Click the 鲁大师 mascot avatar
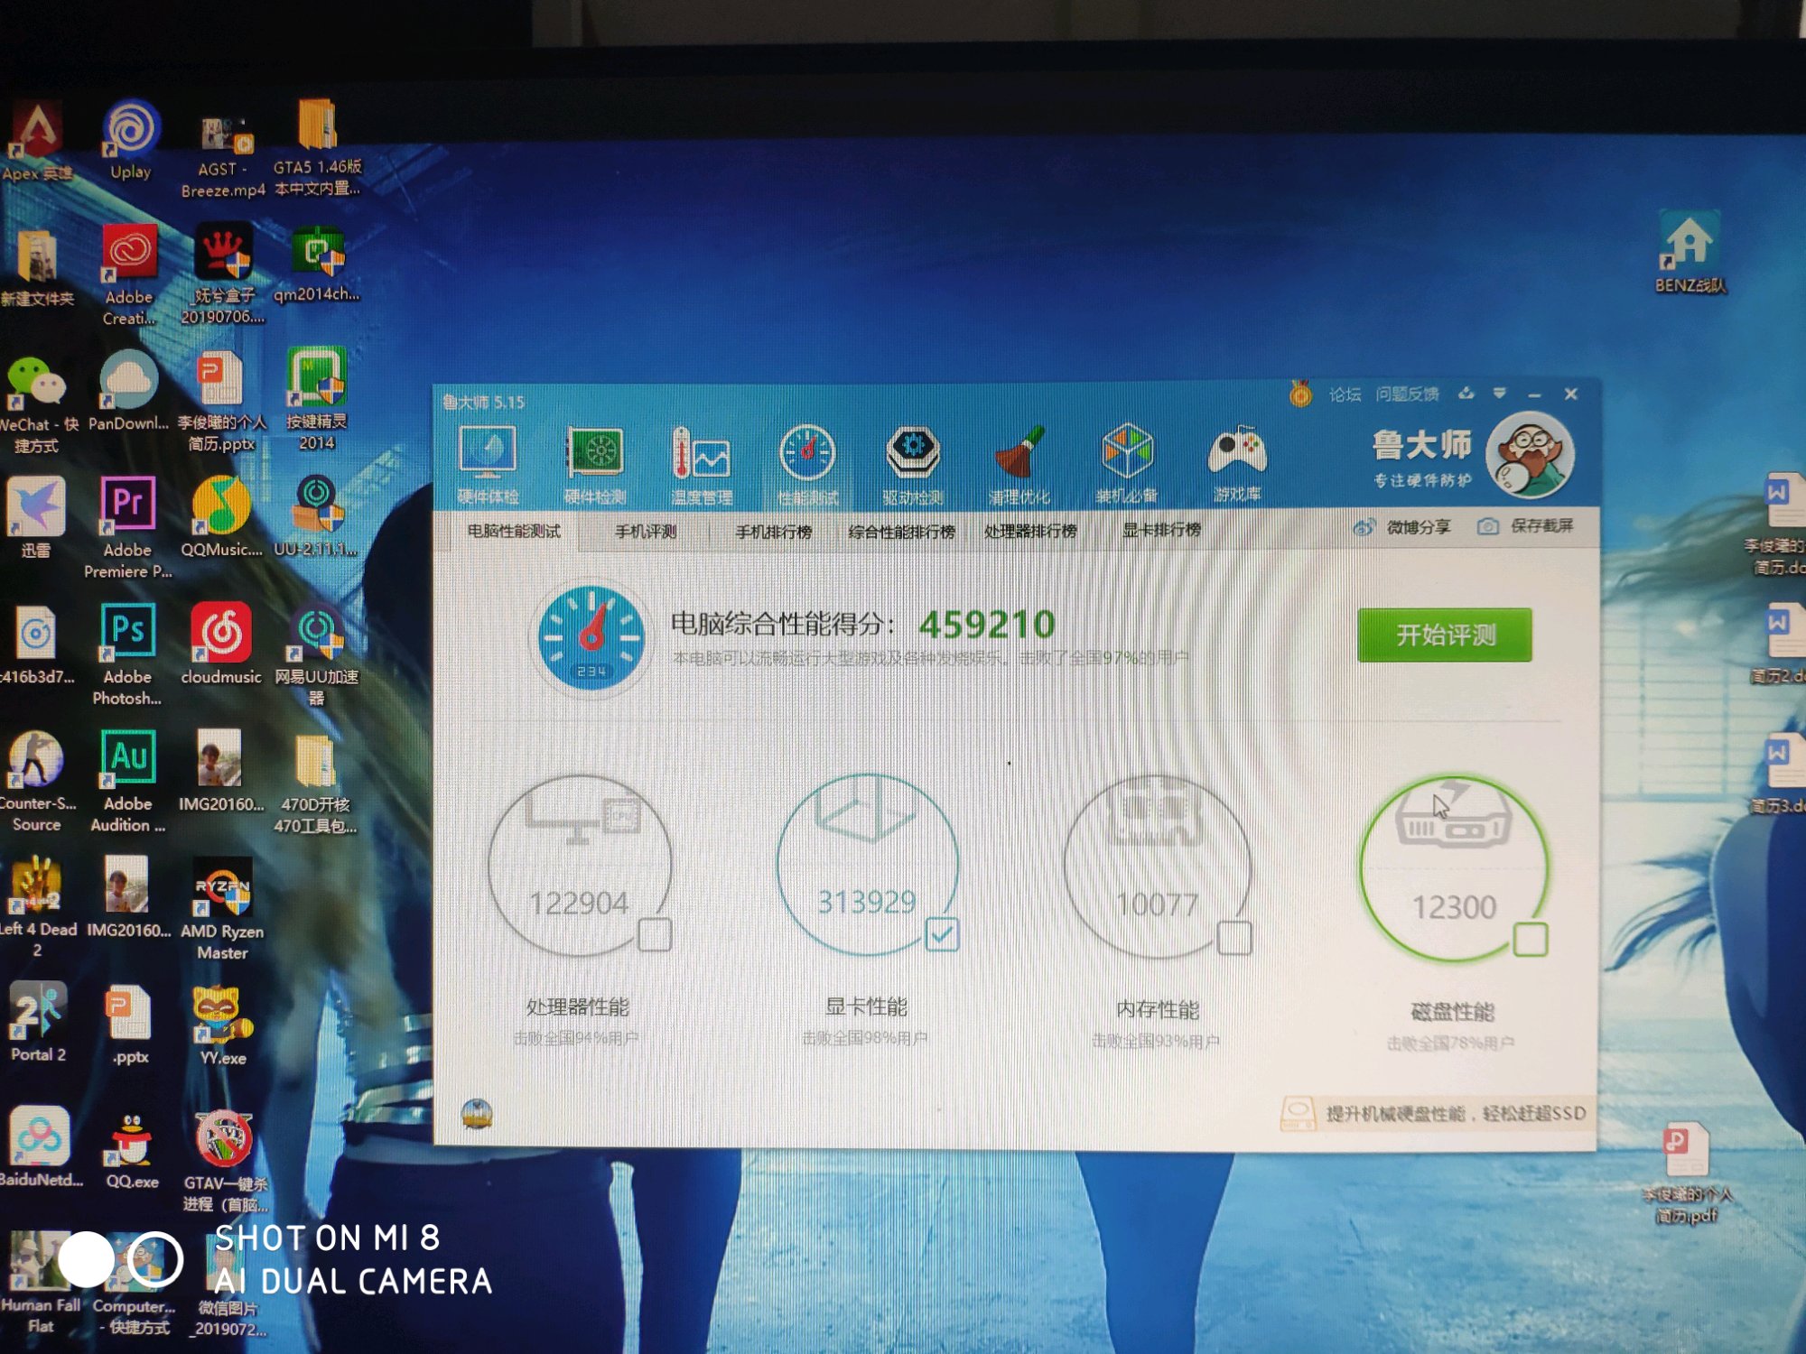This screenshot has height=1354, width=1806. pos(1531,455)
